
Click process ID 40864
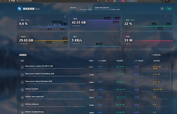(91, 82)
